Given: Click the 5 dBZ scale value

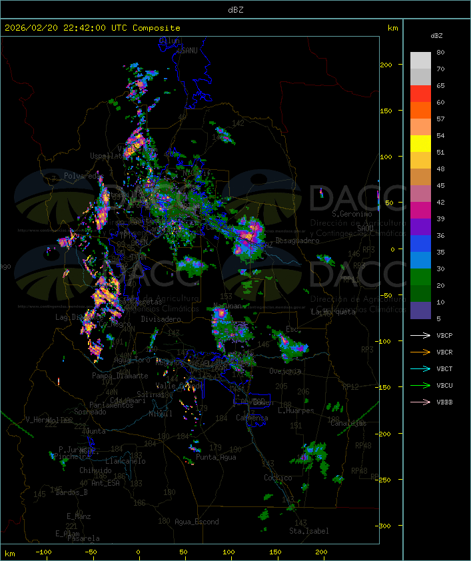Looking at the screenshot, I should click(x=438, y=318).
